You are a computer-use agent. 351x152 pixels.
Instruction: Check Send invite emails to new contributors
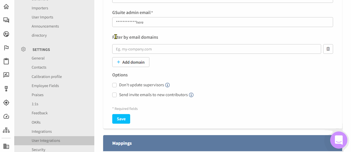(x=114, y=95)
